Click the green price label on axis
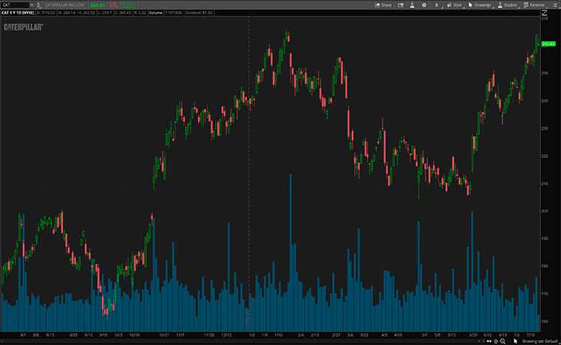 [x=548, y=44]
